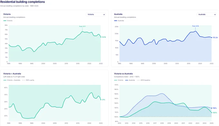Toggle the Australia legend in the top-right chart
219x126 pixels.
(x=119, y=21)
